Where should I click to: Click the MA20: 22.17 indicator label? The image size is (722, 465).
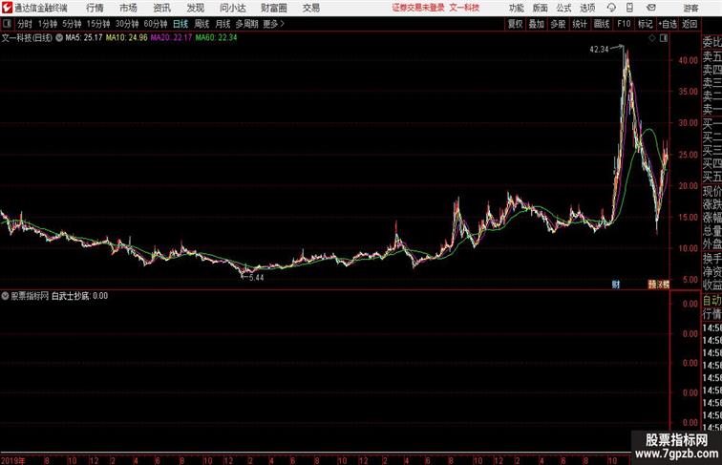171,38
